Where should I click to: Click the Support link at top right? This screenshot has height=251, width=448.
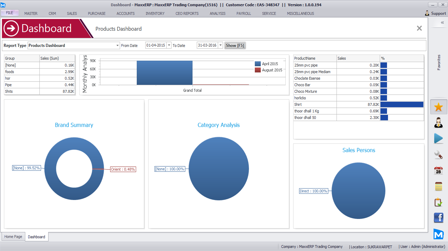(435, 13)
